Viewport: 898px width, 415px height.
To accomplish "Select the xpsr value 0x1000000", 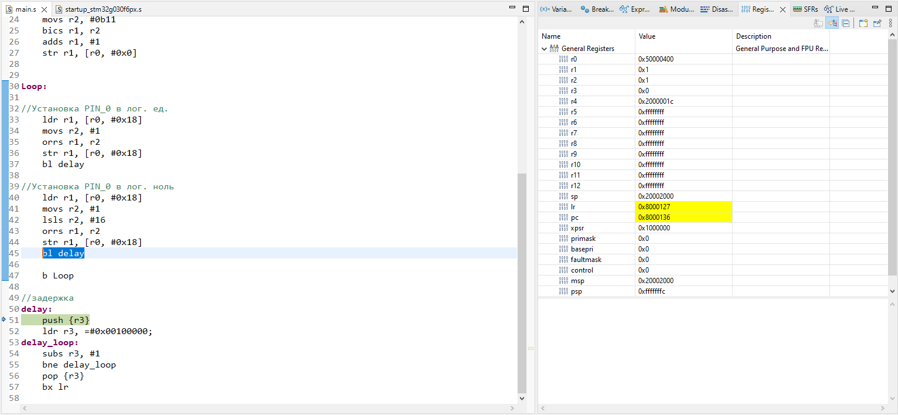I will [654, 228].
